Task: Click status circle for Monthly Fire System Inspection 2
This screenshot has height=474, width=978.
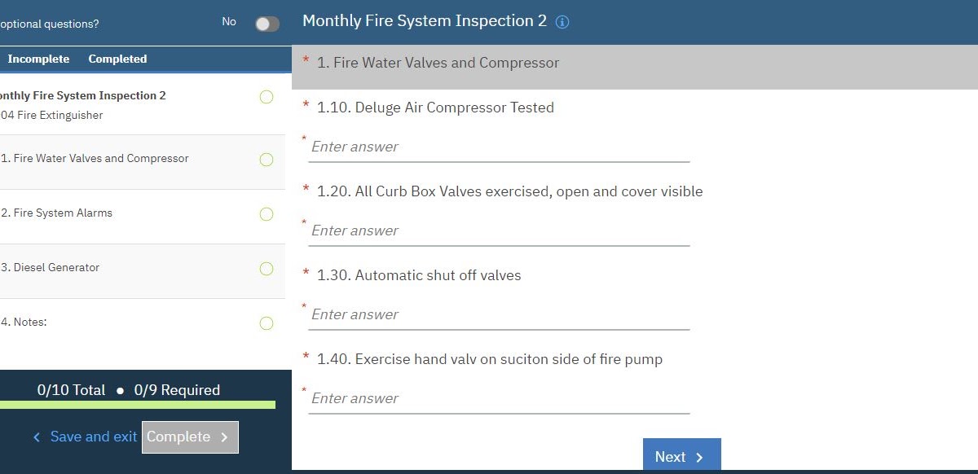Action: point(266,97)
